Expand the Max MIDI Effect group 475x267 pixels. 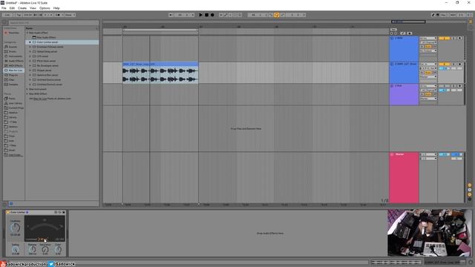pyautogui.click(x=27, y=94)
